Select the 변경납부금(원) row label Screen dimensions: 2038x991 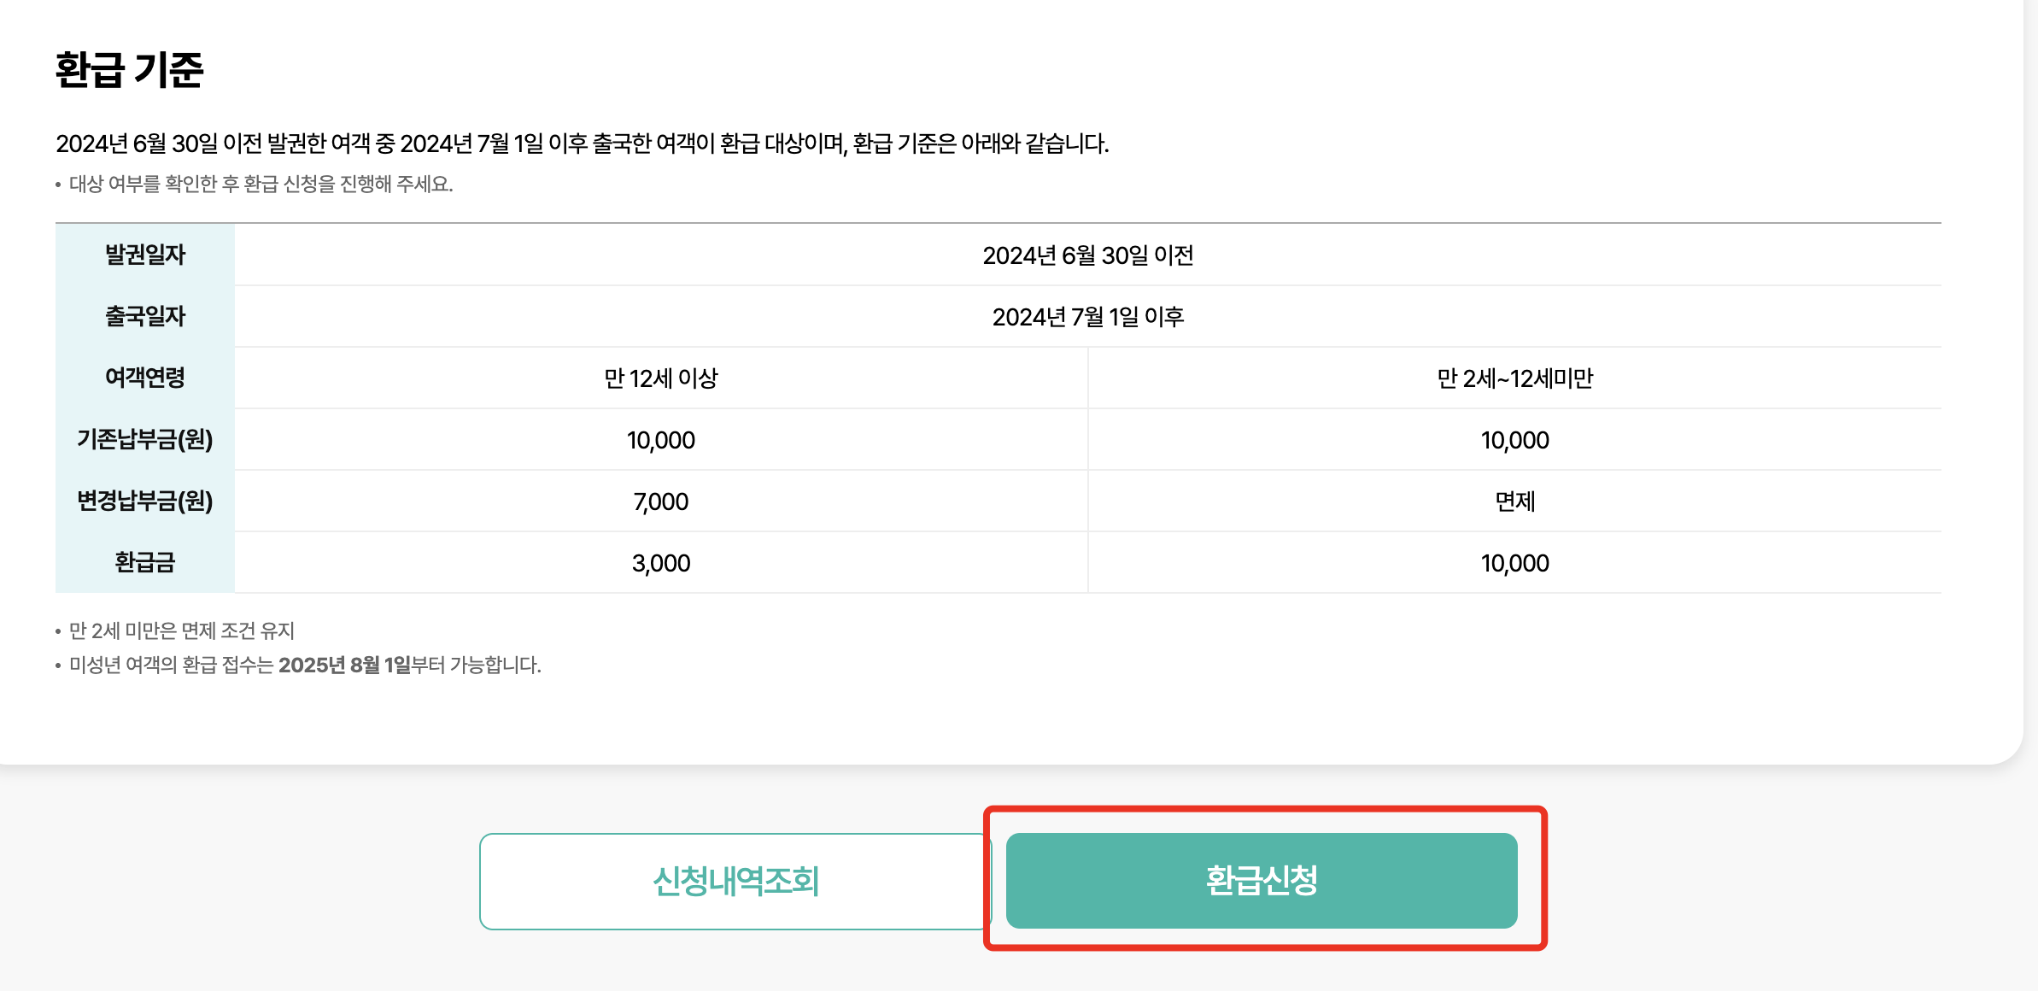(x=144, y=501)
